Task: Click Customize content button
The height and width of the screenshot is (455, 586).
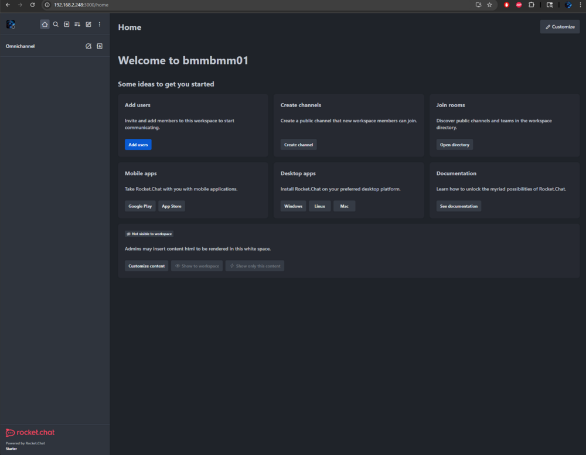Action: coord(146,266)
